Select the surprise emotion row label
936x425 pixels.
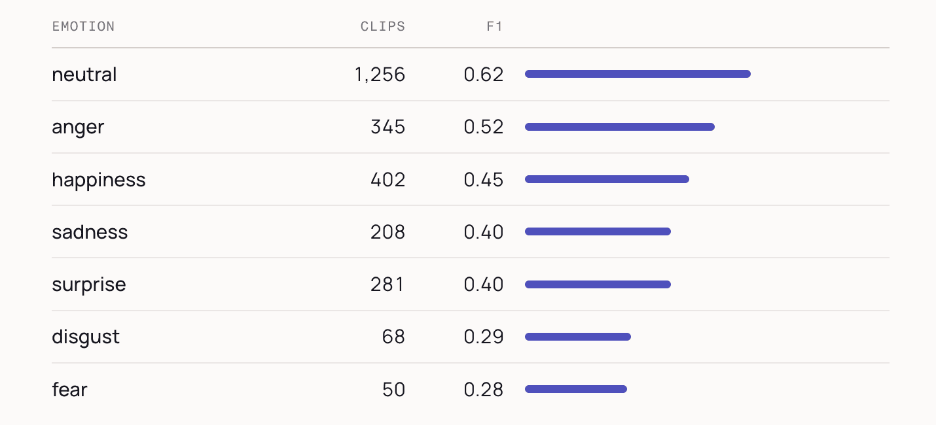coord(88,284)
